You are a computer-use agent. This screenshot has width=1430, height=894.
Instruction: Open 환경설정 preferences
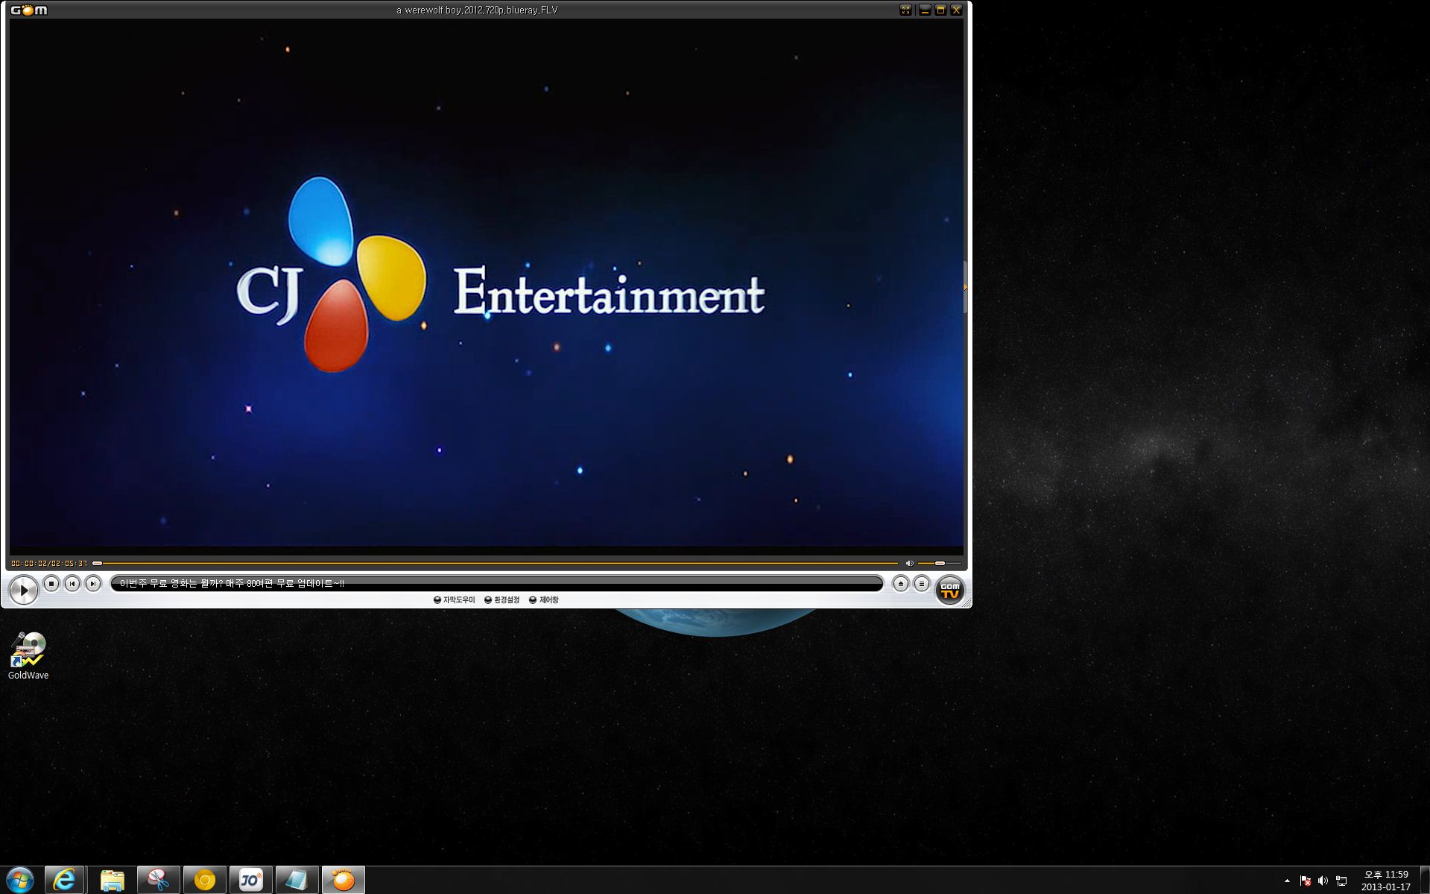[502, 599]
